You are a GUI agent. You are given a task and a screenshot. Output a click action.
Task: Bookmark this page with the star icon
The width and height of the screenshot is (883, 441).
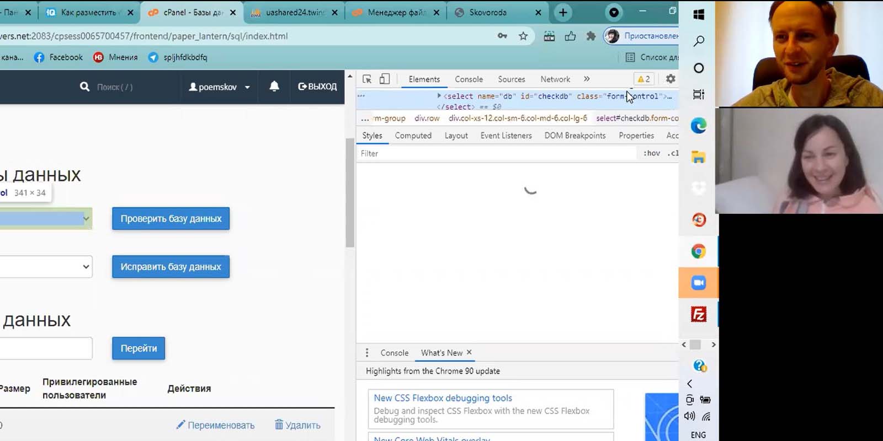(x=523, y=36)
